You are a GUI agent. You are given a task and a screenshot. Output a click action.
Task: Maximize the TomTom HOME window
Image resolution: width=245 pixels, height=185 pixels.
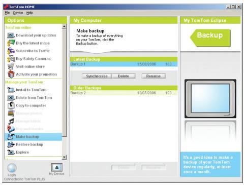pos(233,7)
